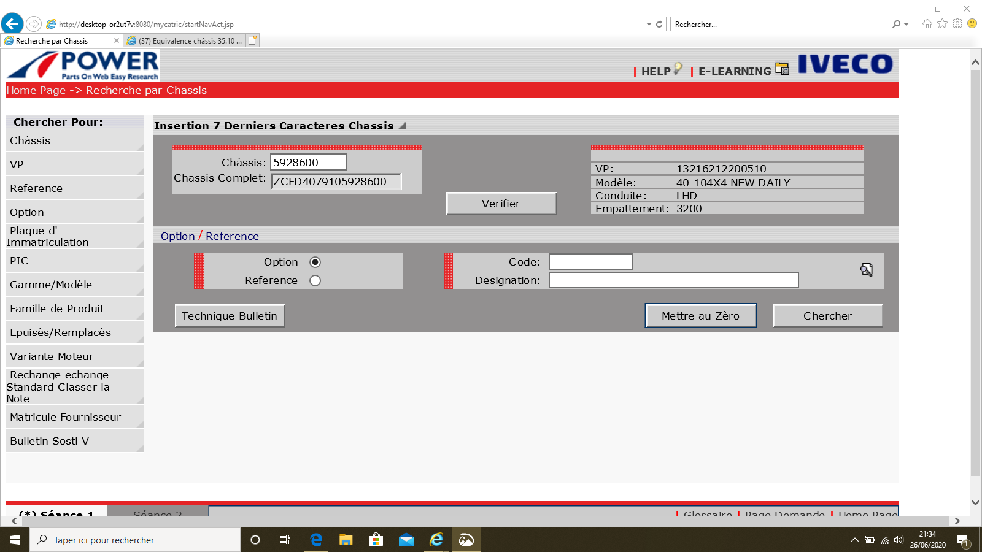Select the Option radio button
Screen dimensions: 982x552
tap(315, 262)
